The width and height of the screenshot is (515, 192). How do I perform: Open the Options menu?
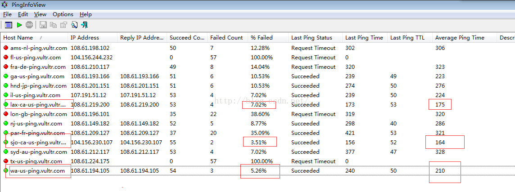pyautogui.click(x=63, y=14)
